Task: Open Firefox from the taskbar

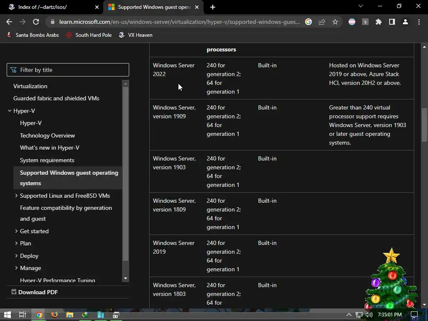Action: click(x=54, y=315)
